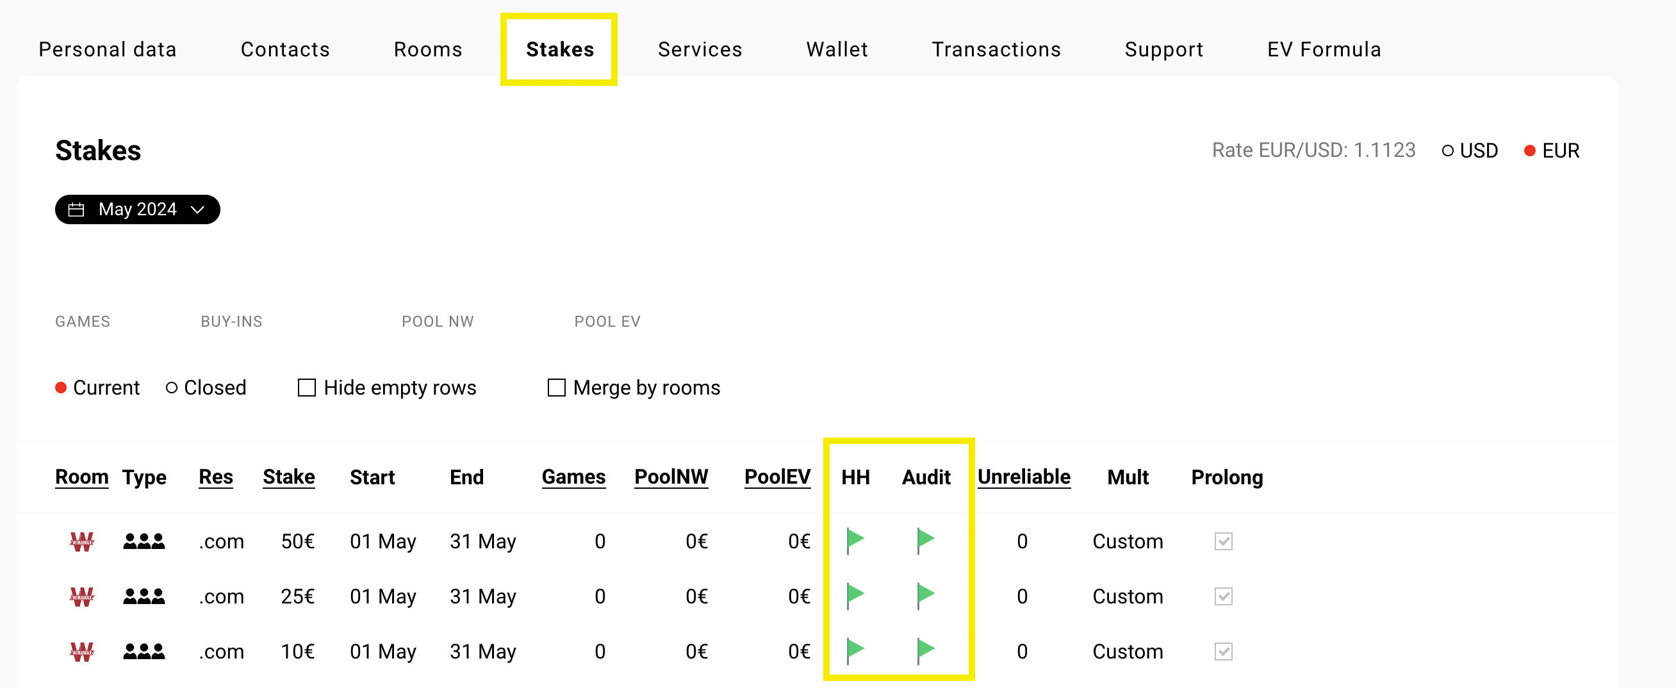This screenshot has height=688, width=1676.
Task: Click the Audit green flag in 50€ row
Action: 925,541
